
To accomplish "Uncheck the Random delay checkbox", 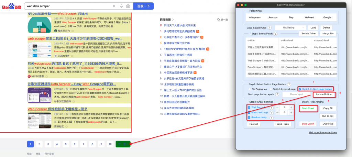I will [x=249, y=117].
